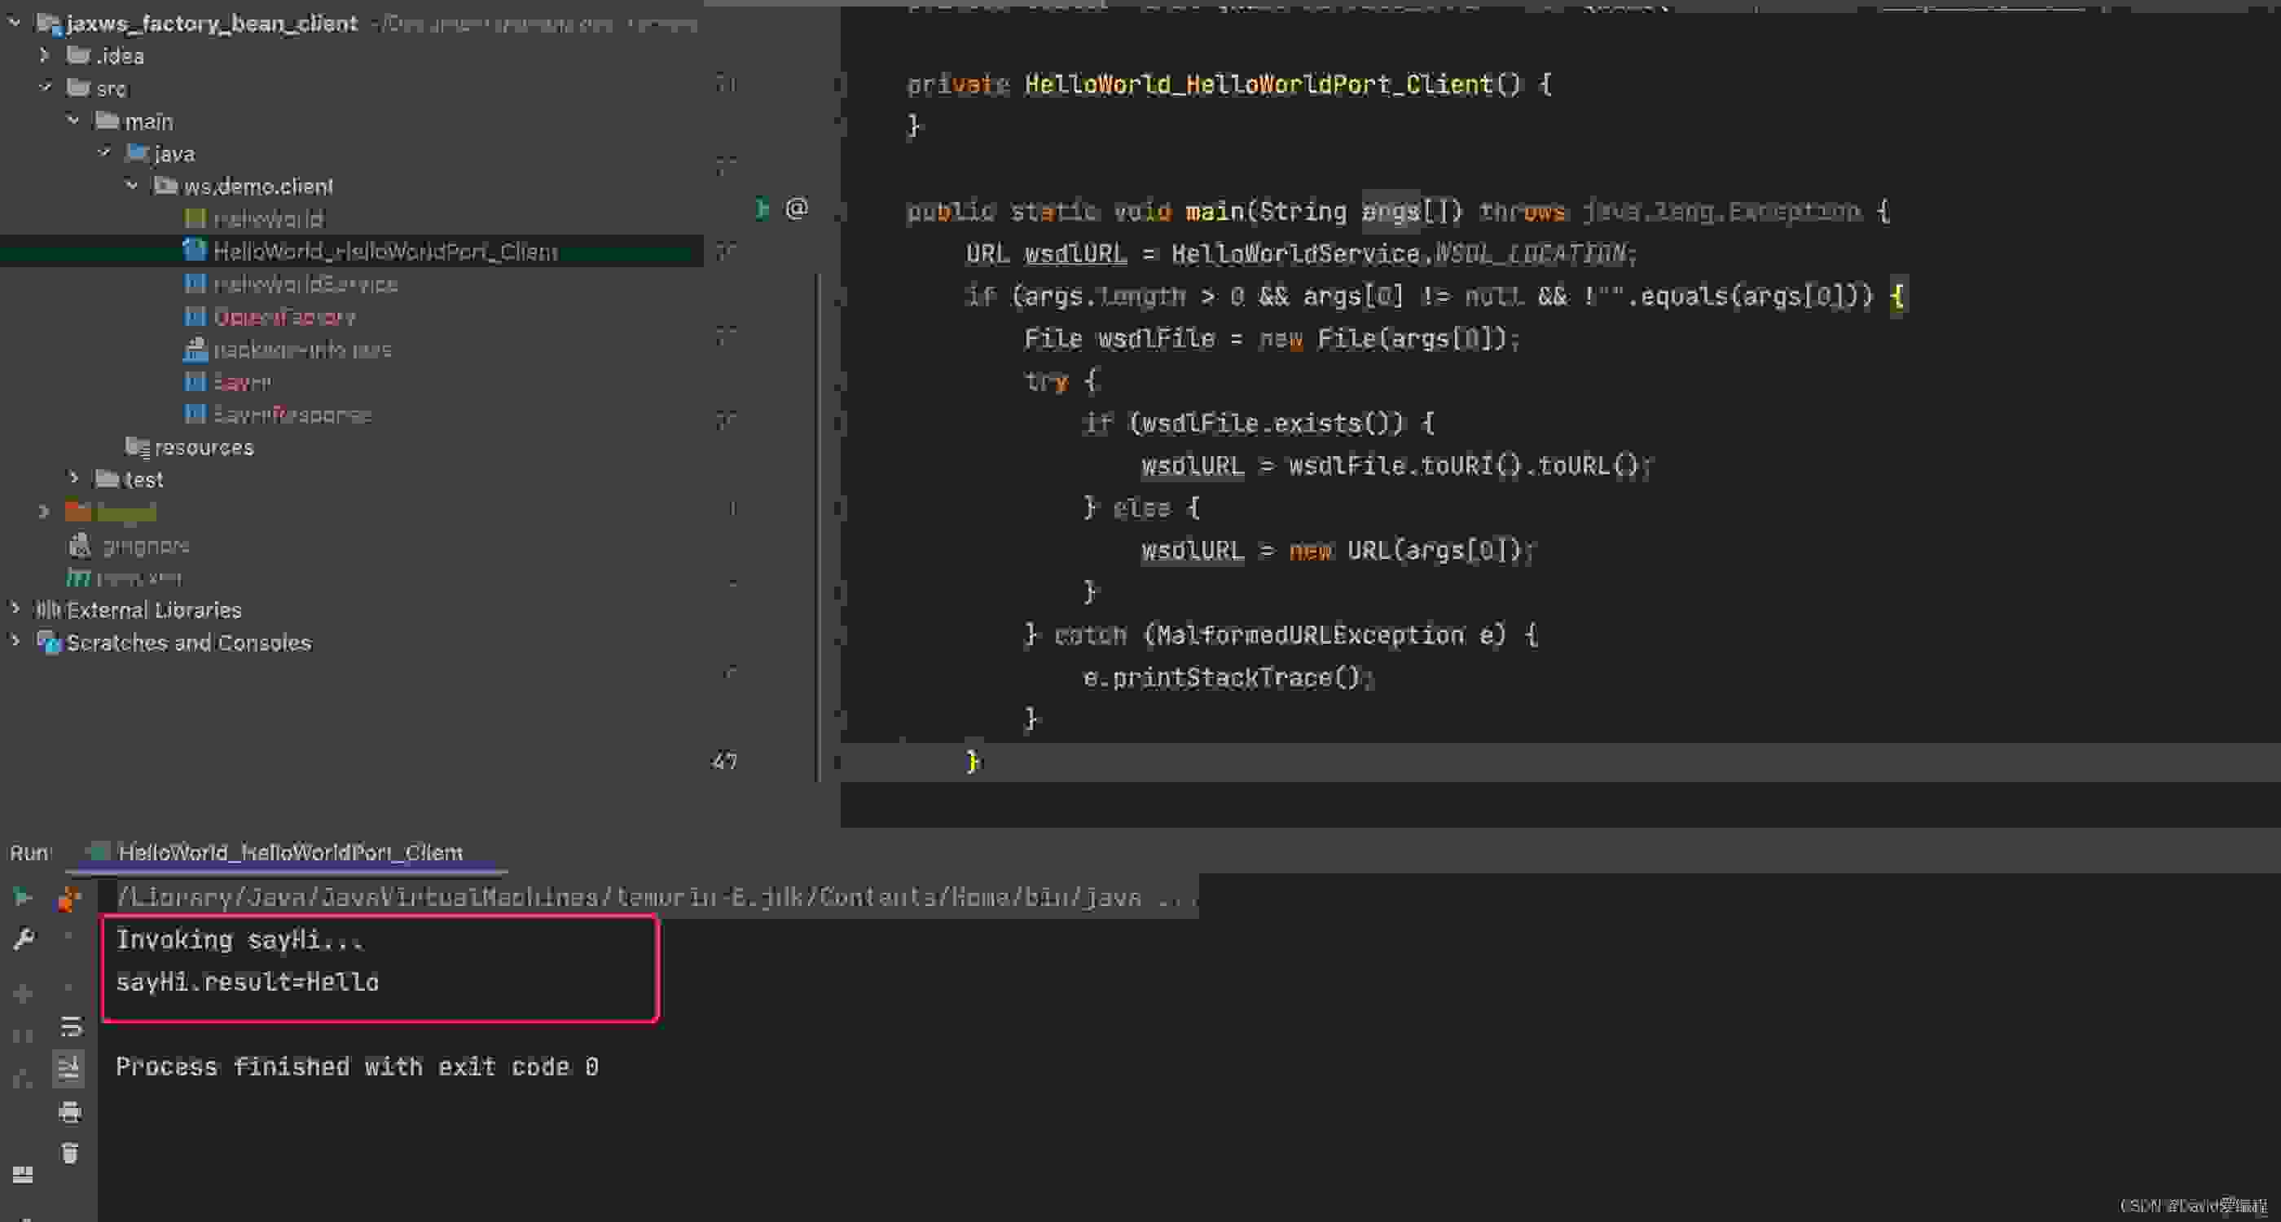Image resolution: width=2281 pixels, height=1222 pixels.
Task: Expand the orange target folder
Action: coord(44,511)
